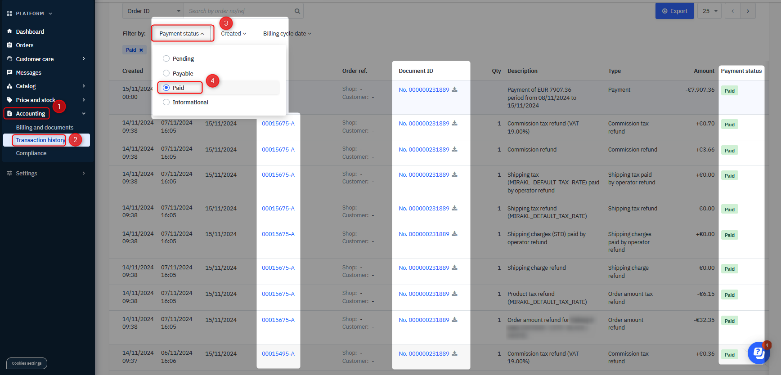Screen dimensions: 781x375
Task: Download document in Product tax refund row
Action: pyautogui.click(x=455, y=294)
